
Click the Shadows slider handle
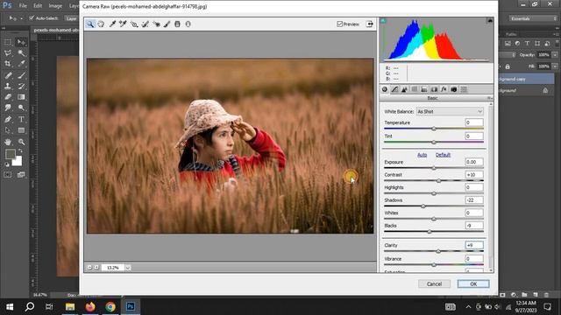(x=423, y=206)
